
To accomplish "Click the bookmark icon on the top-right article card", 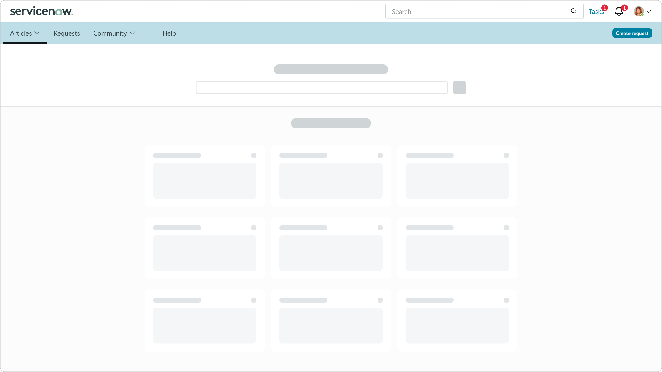I will click(x=506, y=155).
